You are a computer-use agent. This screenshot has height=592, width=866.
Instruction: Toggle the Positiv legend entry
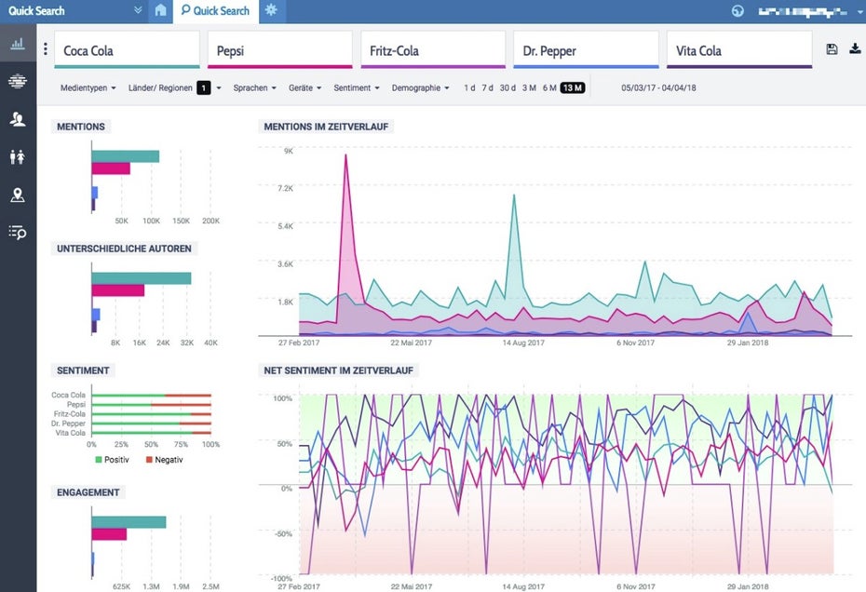pos(112,460)
